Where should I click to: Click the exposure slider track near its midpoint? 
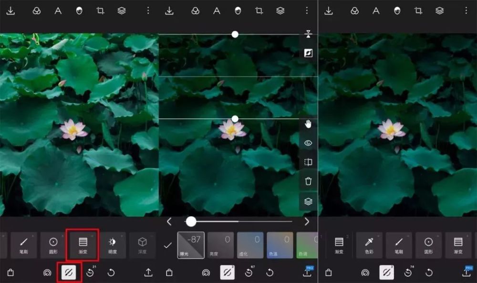pos(238,221)
